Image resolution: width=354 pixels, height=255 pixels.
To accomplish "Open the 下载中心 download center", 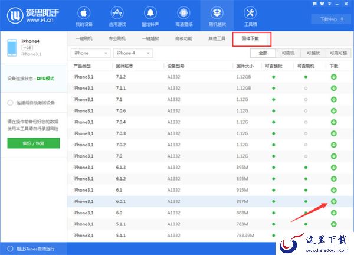I will click(332, 19).
